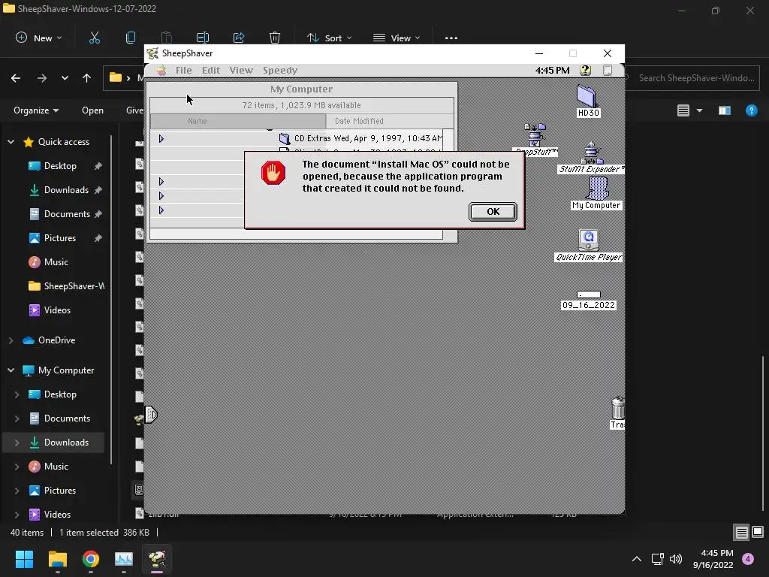Image resolution: width=769 pixels, height=577 pixels.
Task: Open the Mac Trash icon
Action: (x=617, y=413)
